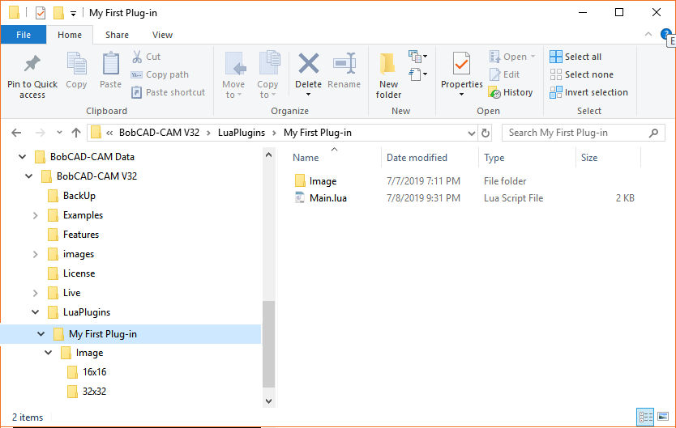Switch to details view layout

(646, 417)
